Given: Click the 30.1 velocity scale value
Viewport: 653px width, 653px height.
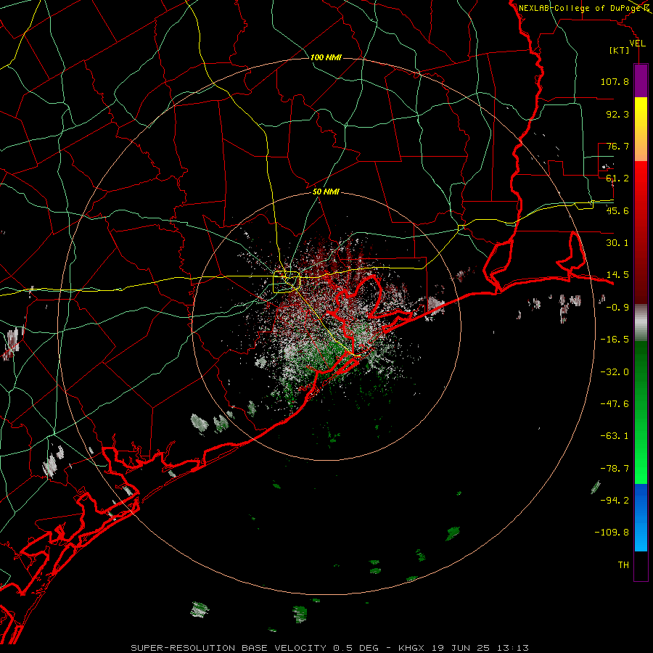Looking at the screenshot, I should pyautogui.click(x=617, y=243).
